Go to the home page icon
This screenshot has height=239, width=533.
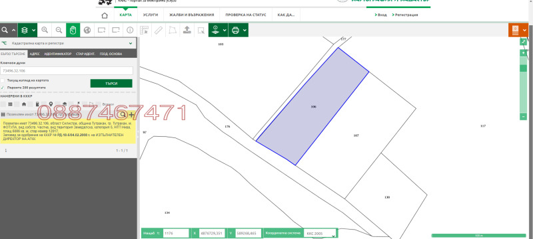click(105, 15)
